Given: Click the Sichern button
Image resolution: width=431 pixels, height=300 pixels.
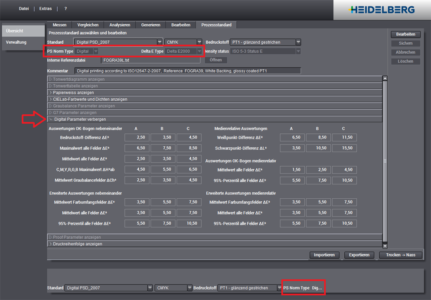Looking at the screenshot, I should click(x=405, y=43).
